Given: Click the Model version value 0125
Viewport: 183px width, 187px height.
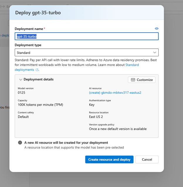Looking at the screenshot, I should (22, 93).
